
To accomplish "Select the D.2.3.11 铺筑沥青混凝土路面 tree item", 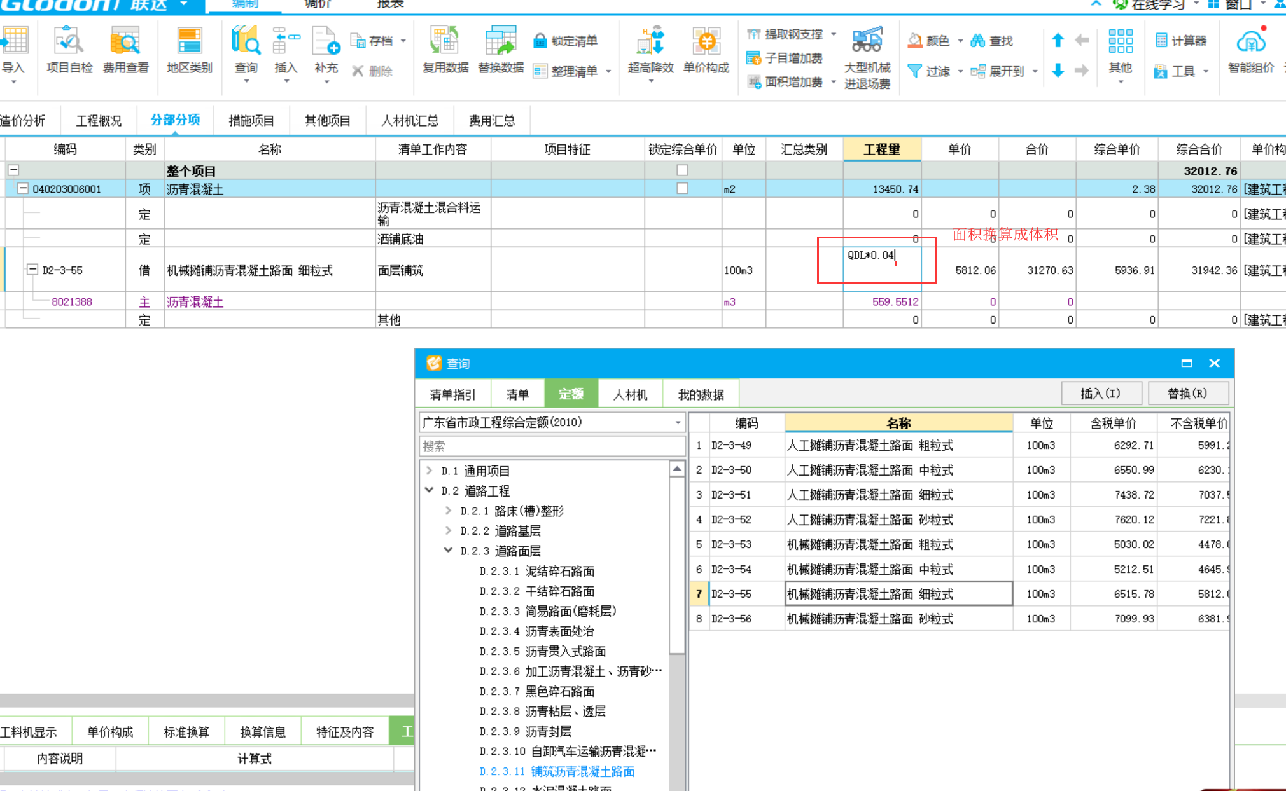I will tap(557, 771).
